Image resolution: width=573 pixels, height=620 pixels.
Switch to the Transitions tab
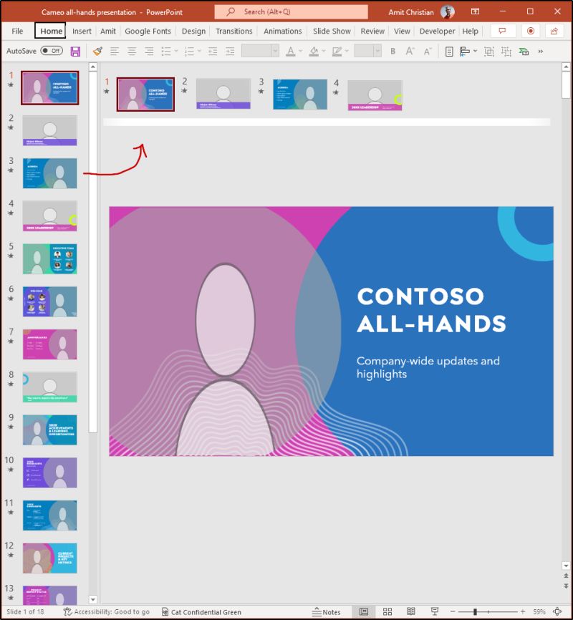click(x=234, y=31)
